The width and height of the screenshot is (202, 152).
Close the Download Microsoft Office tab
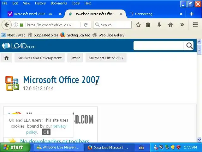click(121, 14)
